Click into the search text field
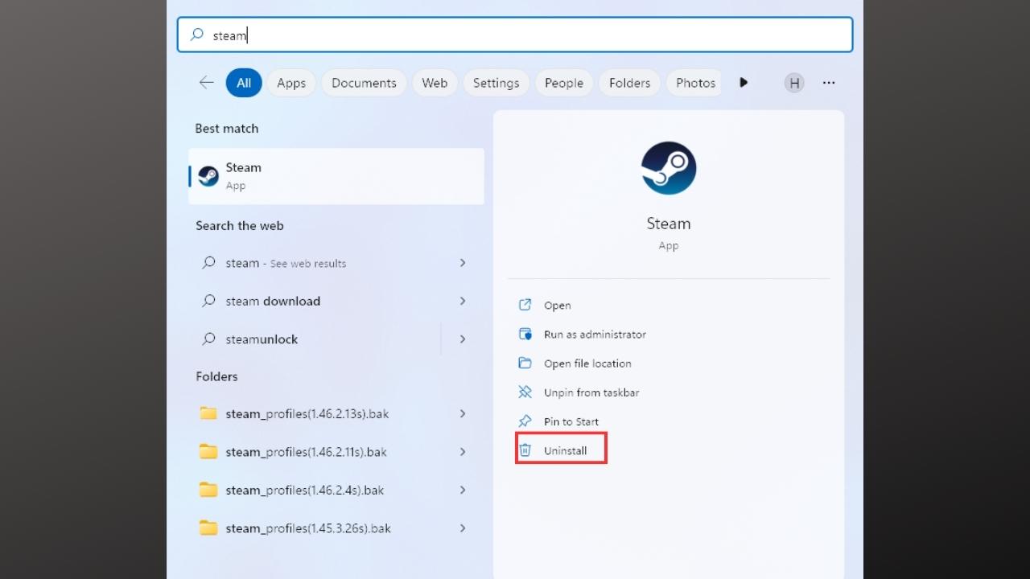 (x=515, y=35)
